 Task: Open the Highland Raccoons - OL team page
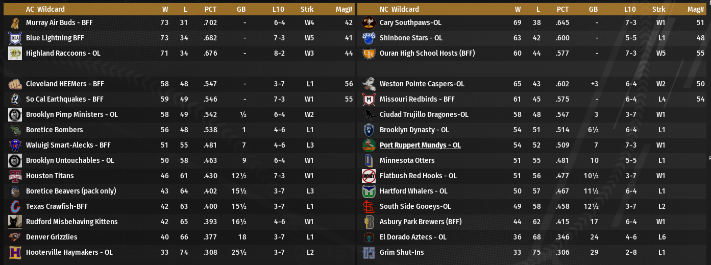pyautogui.click(x=63, y=53)
